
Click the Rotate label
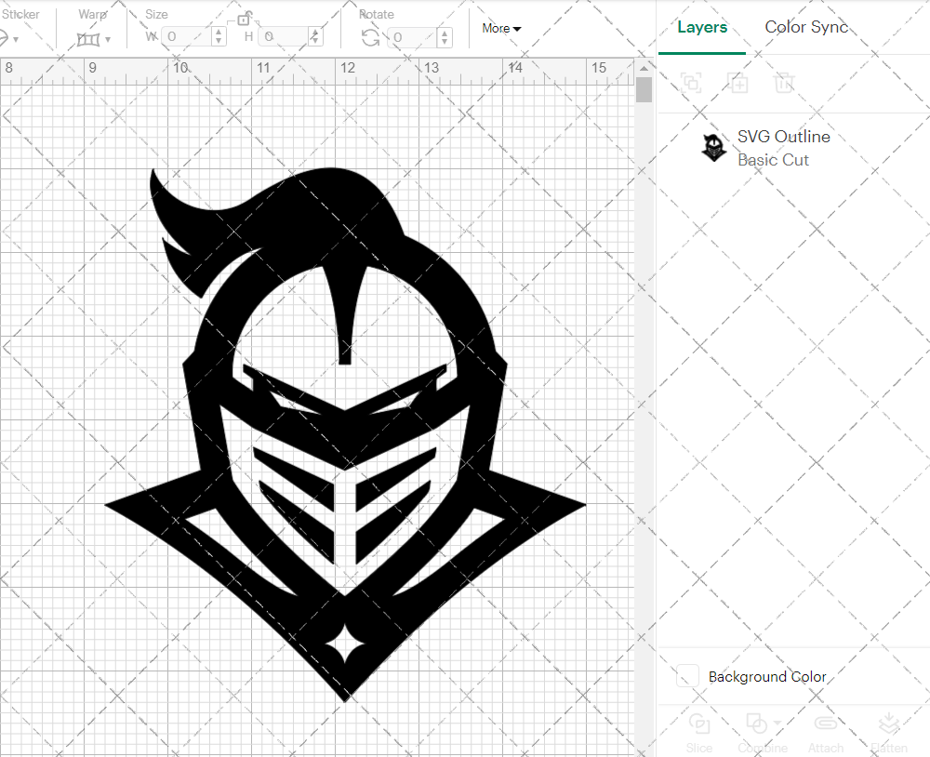[x=377, y=14]
